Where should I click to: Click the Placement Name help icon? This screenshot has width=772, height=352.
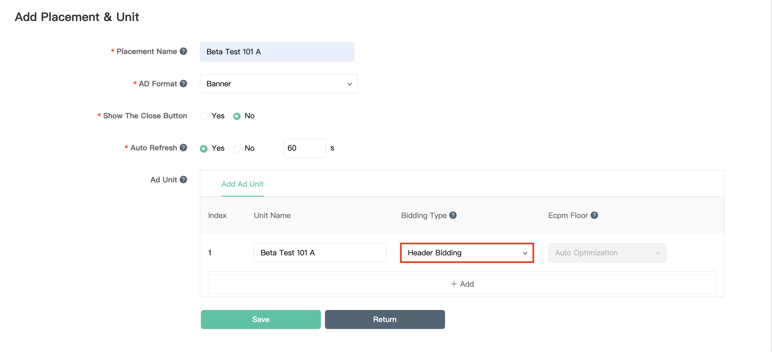pyautogui.click(x=183, y=51)
